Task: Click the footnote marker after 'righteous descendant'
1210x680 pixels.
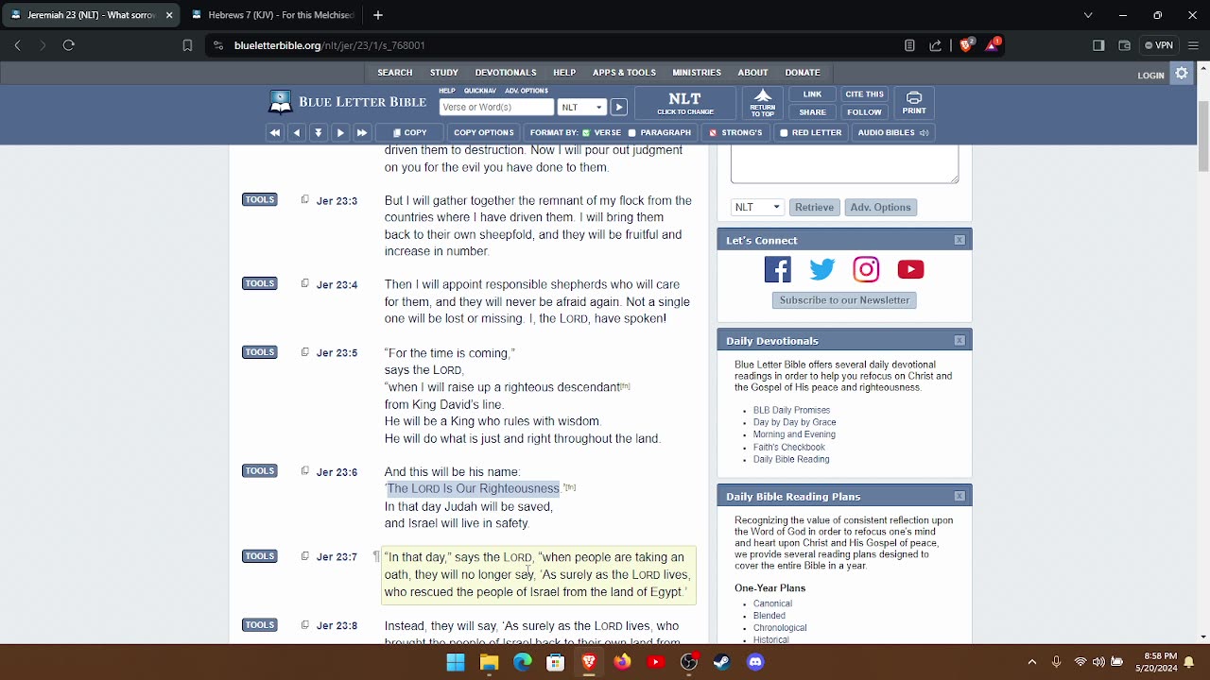Action: pos(626,386)
